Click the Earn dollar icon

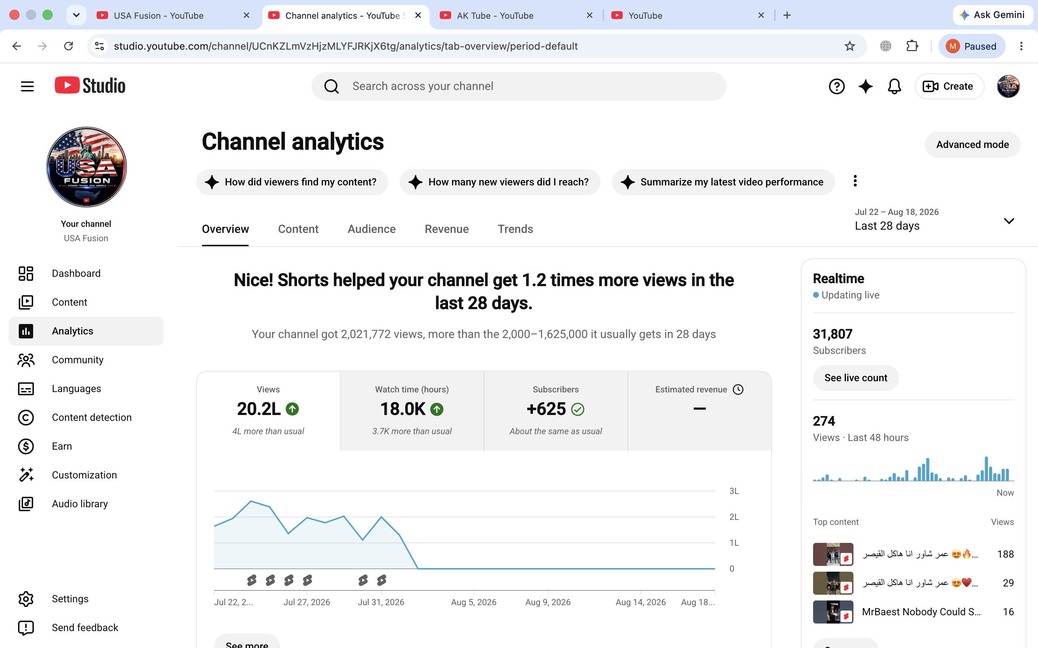(26, 446)
